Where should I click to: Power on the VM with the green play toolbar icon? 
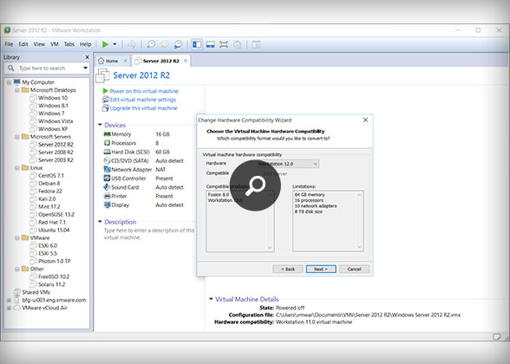click(106, 44)
